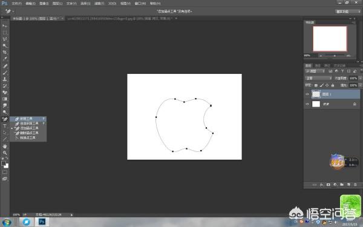Select the Zoom tool magnifier icon
The width and height of the screenshot is (363, 227).
(5, 153)
